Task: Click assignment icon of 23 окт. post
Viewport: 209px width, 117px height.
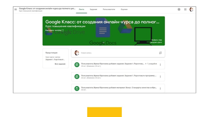Action: point(77,77)
